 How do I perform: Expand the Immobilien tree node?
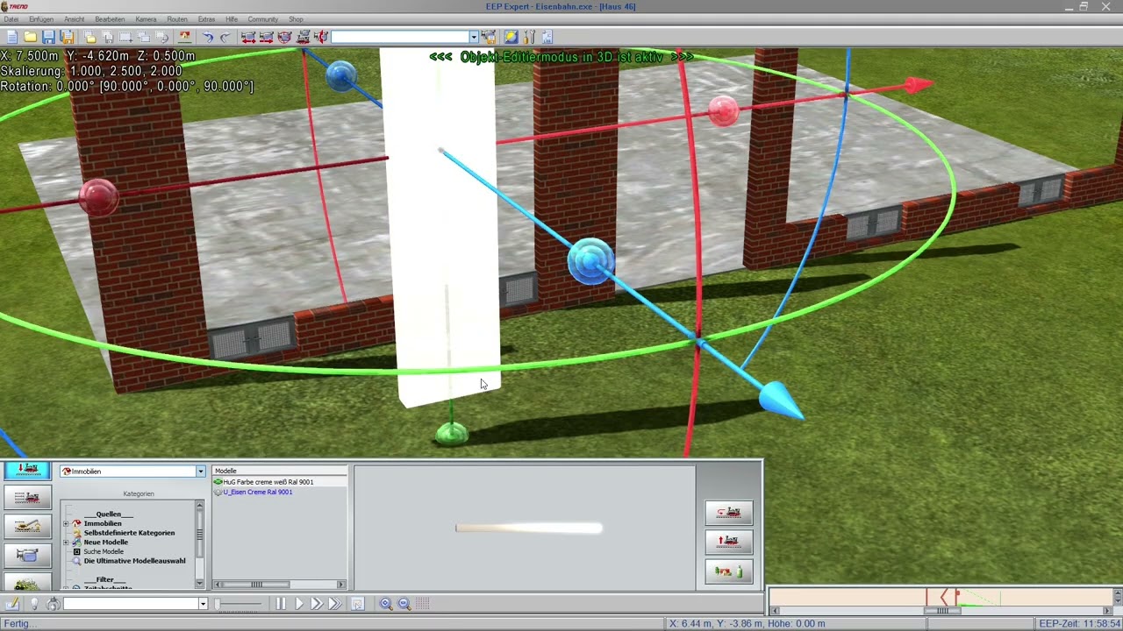66,523
